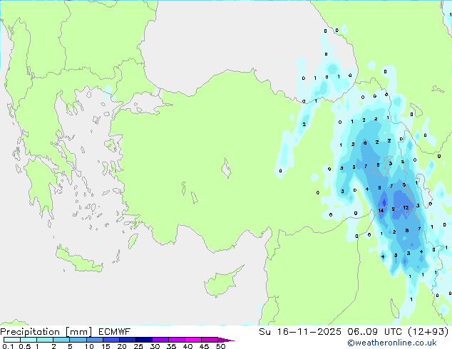
Task: Select the 40–45 mm magenta legend swatch
Action: pyautogui.click(x=193, y=340)
